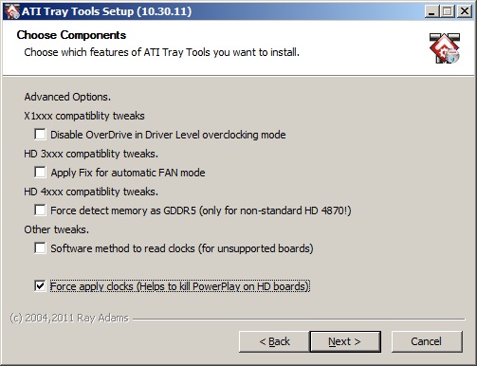
Task: Minimize the setup window
Action: point(431,11)
